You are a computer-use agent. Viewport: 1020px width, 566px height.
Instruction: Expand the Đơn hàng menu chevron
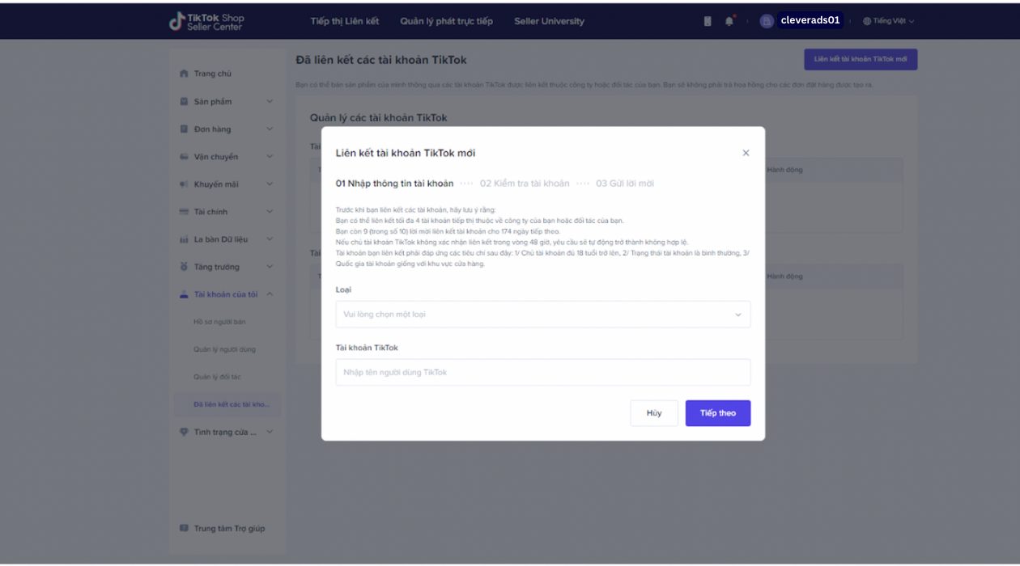[270, 129]
